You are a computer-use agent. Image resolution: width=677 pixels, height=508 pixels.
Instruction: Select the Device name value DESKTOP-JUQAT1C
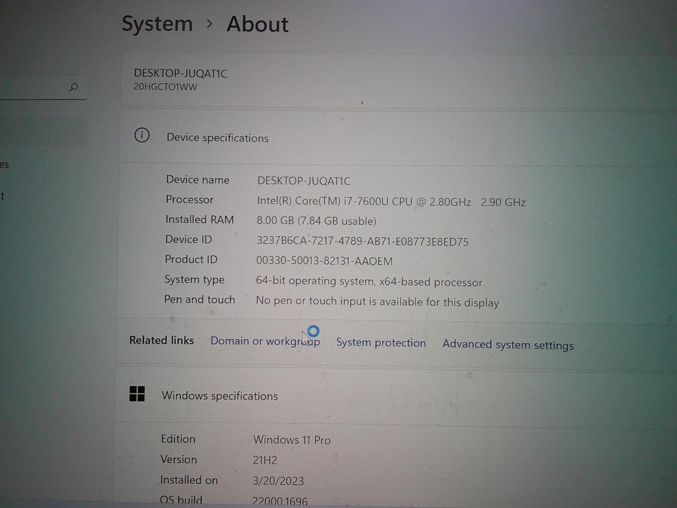click(x=304, y=181)
